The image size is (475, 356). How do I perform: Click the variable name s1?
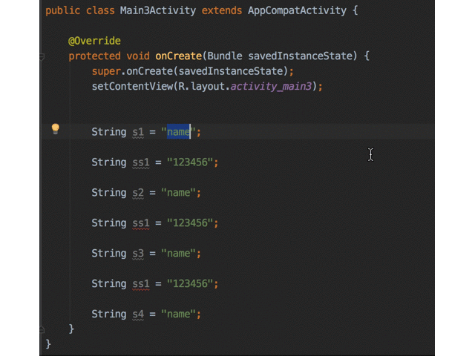pyautogui.click(x=138, y=132)
